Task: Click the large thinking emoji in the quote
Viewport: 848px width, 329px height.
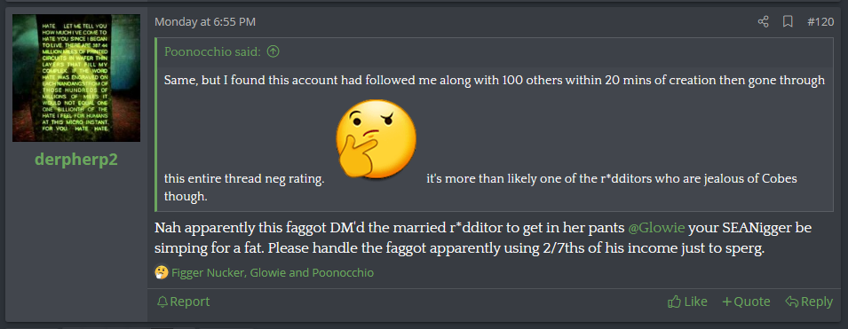Action: point(376,139)
